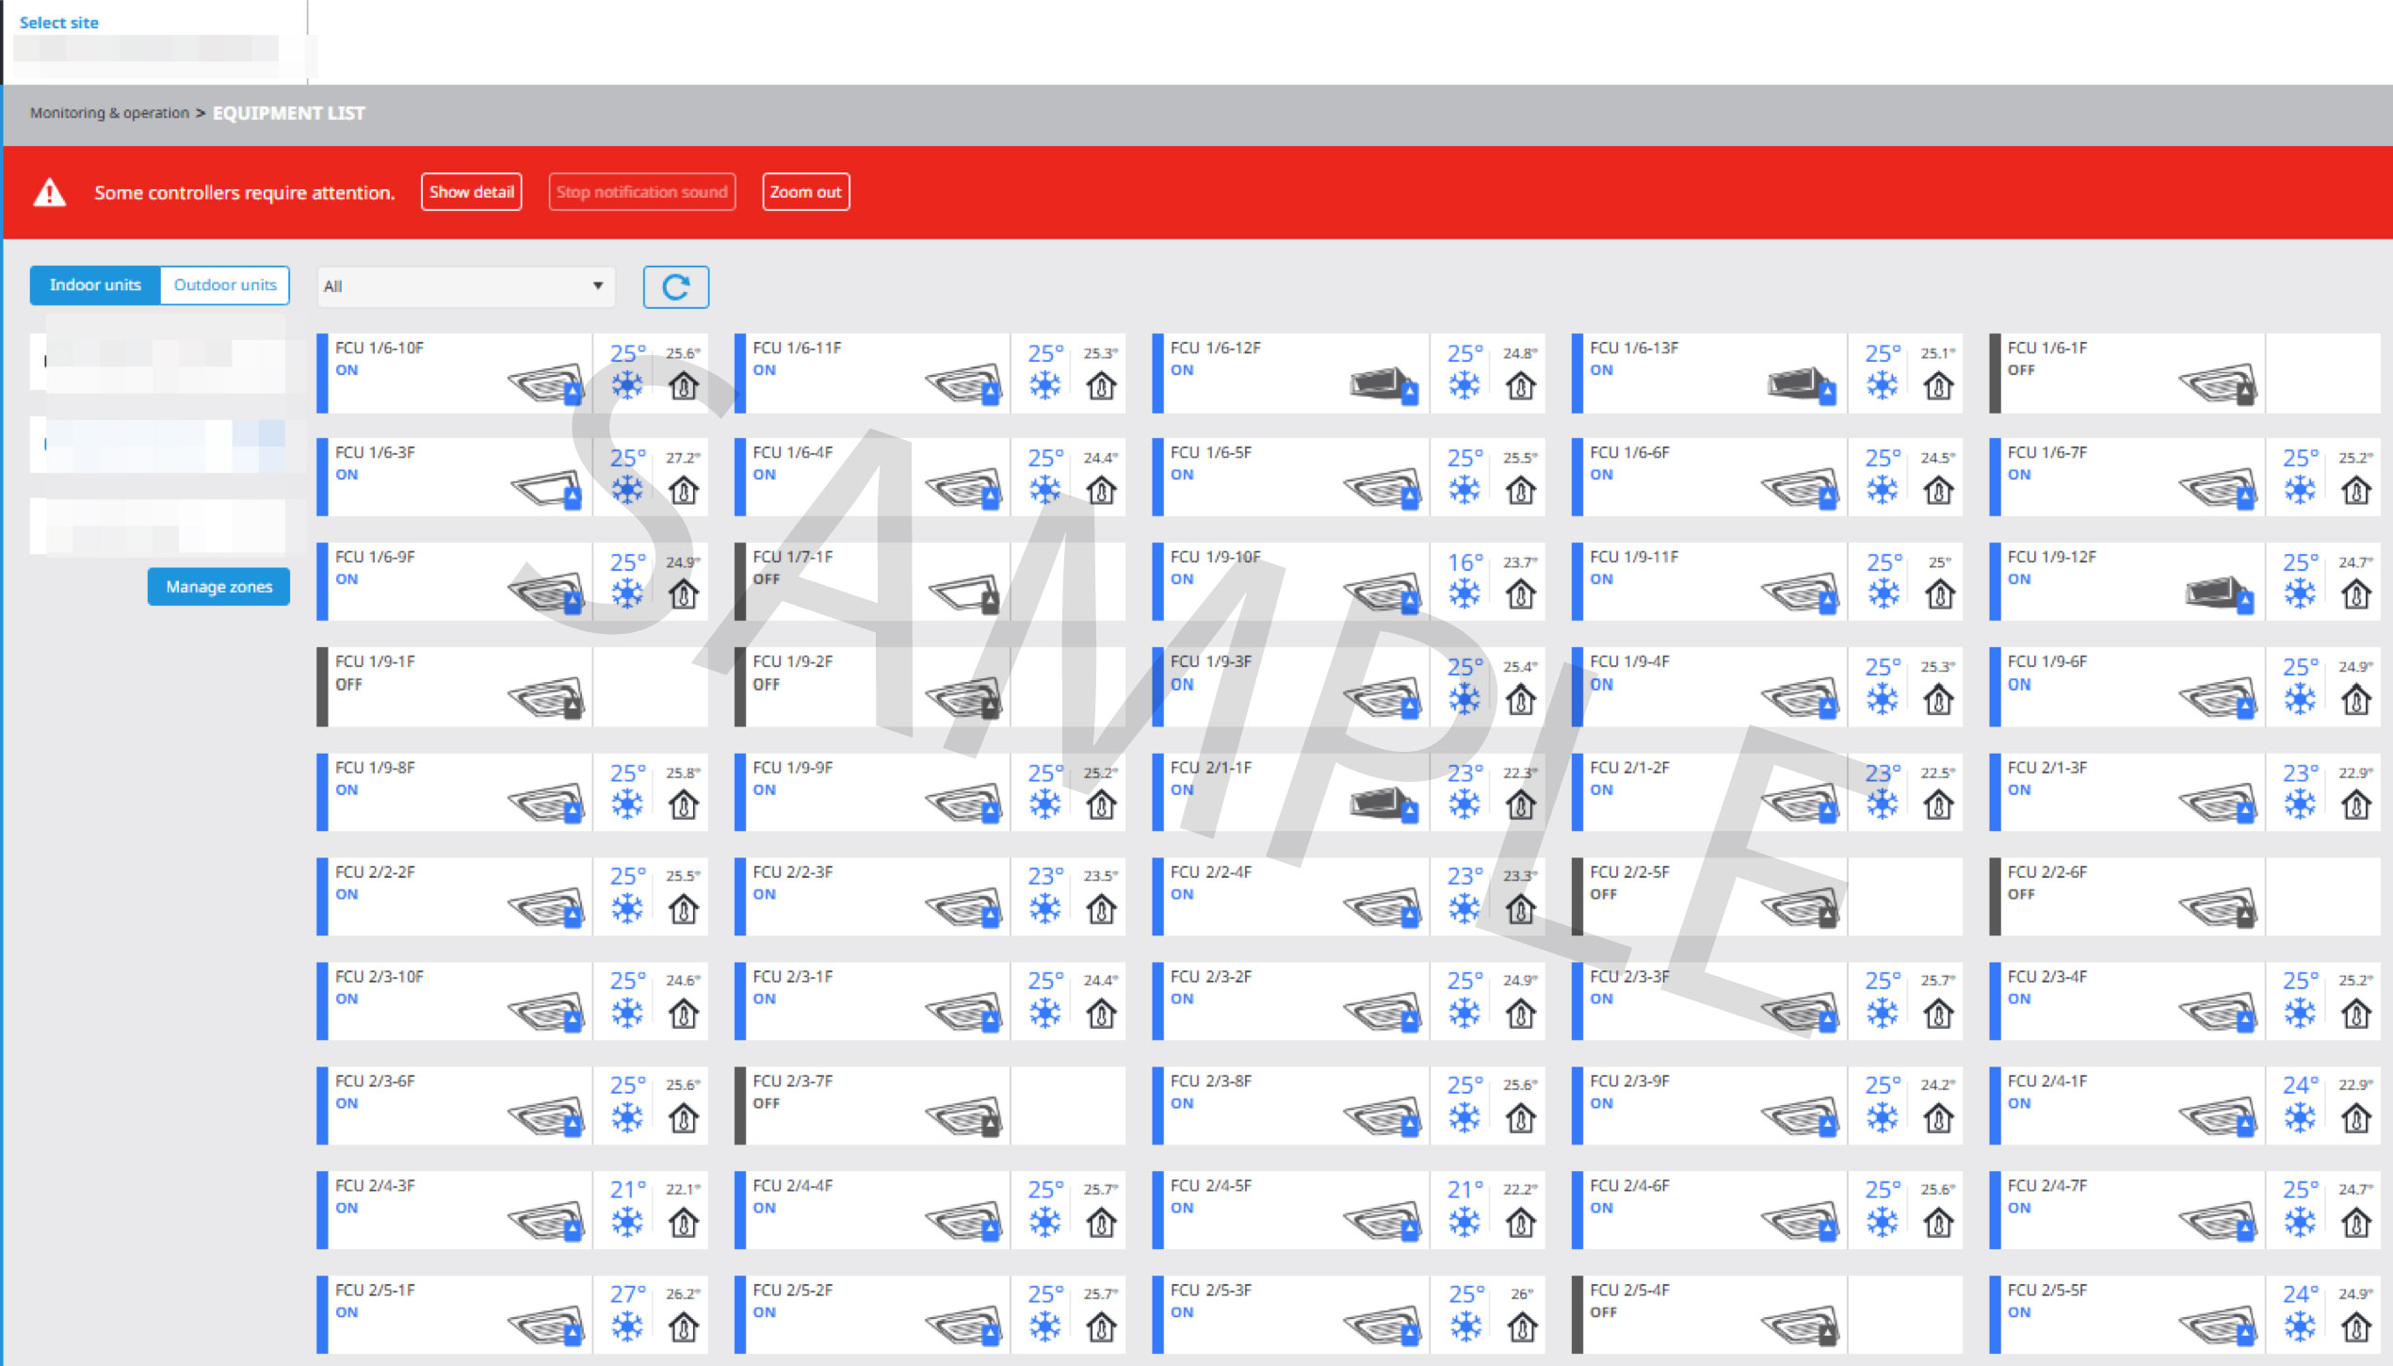Open the All zone filter dropdown
Image resolution: width=2393 pixels, height=1366 pixels.
[x=464, y=286]
